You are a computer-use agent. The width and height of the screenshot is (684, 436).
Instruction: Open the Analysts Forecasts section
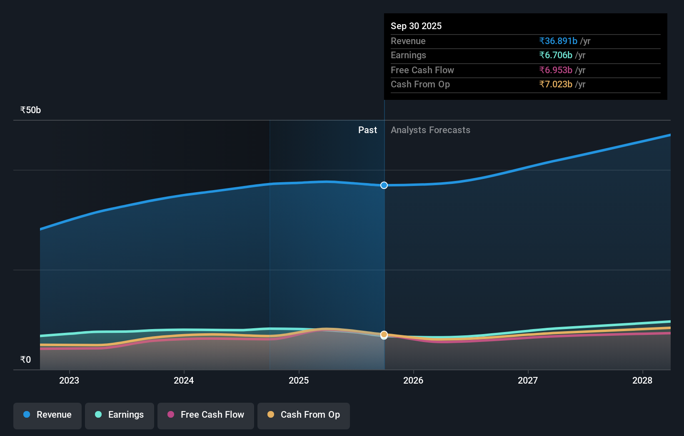430,130
